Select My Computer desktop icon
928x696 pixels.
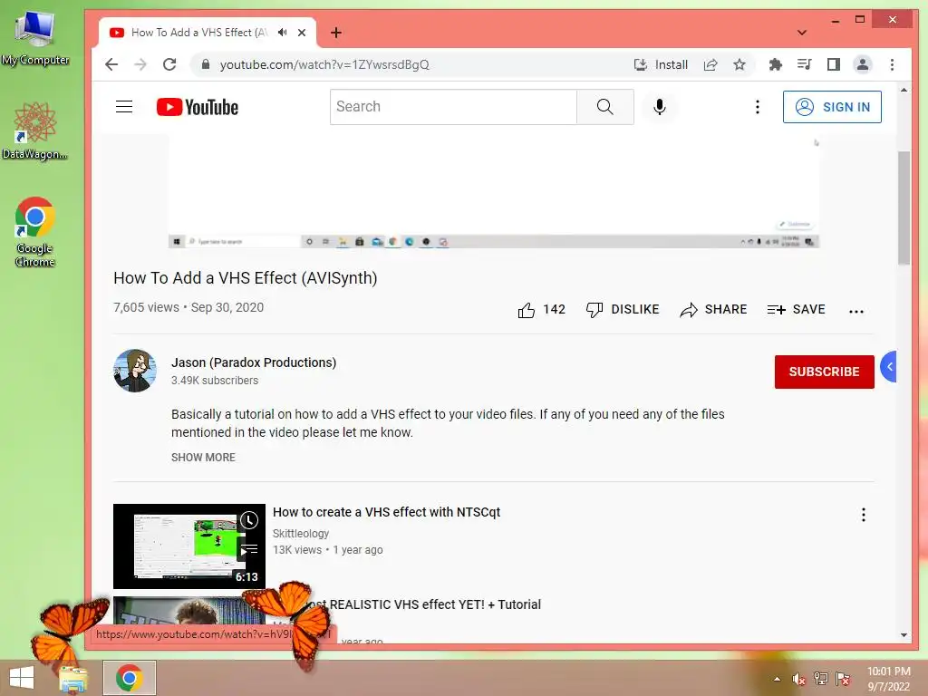35,38
